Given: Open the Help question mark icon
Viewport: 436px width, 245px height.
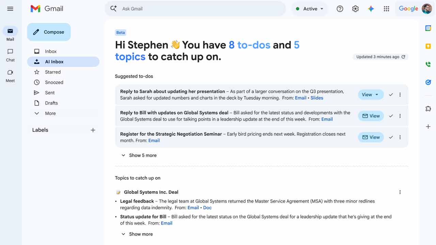Looking at the screenshot, I should coord(340,9).
